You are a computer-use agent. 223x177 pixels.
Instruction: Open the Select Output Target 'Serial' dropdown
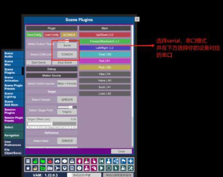point(67,45)
